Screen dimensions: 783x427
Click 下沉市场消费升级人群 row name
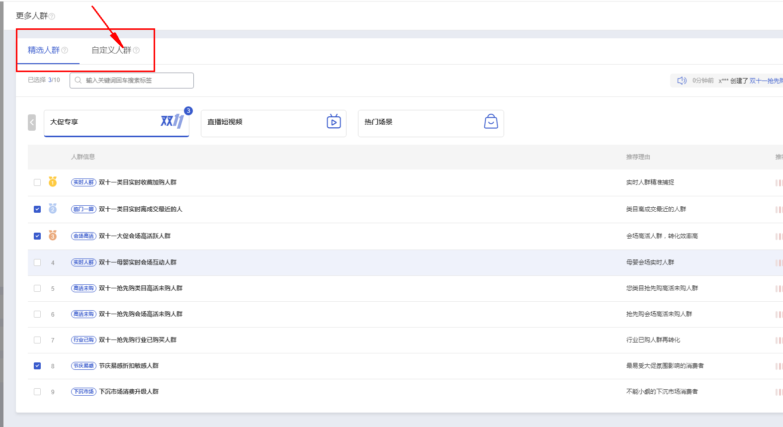click(x=129, y=392)
